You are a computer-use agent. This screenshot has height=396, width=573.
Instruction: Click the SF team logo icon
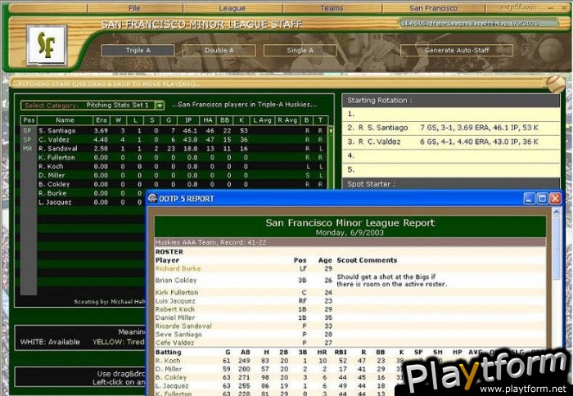click(x=47, y=45)
